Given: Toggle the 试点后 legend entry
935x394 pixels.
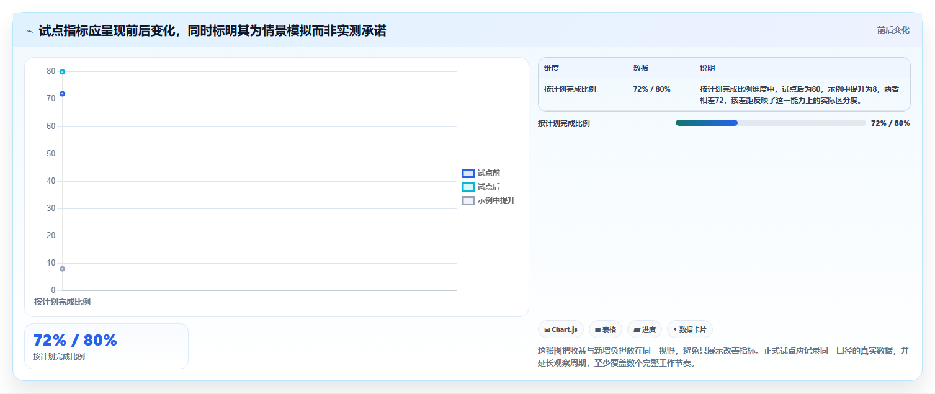Looking at the screenshot, I should coord(481,187).
